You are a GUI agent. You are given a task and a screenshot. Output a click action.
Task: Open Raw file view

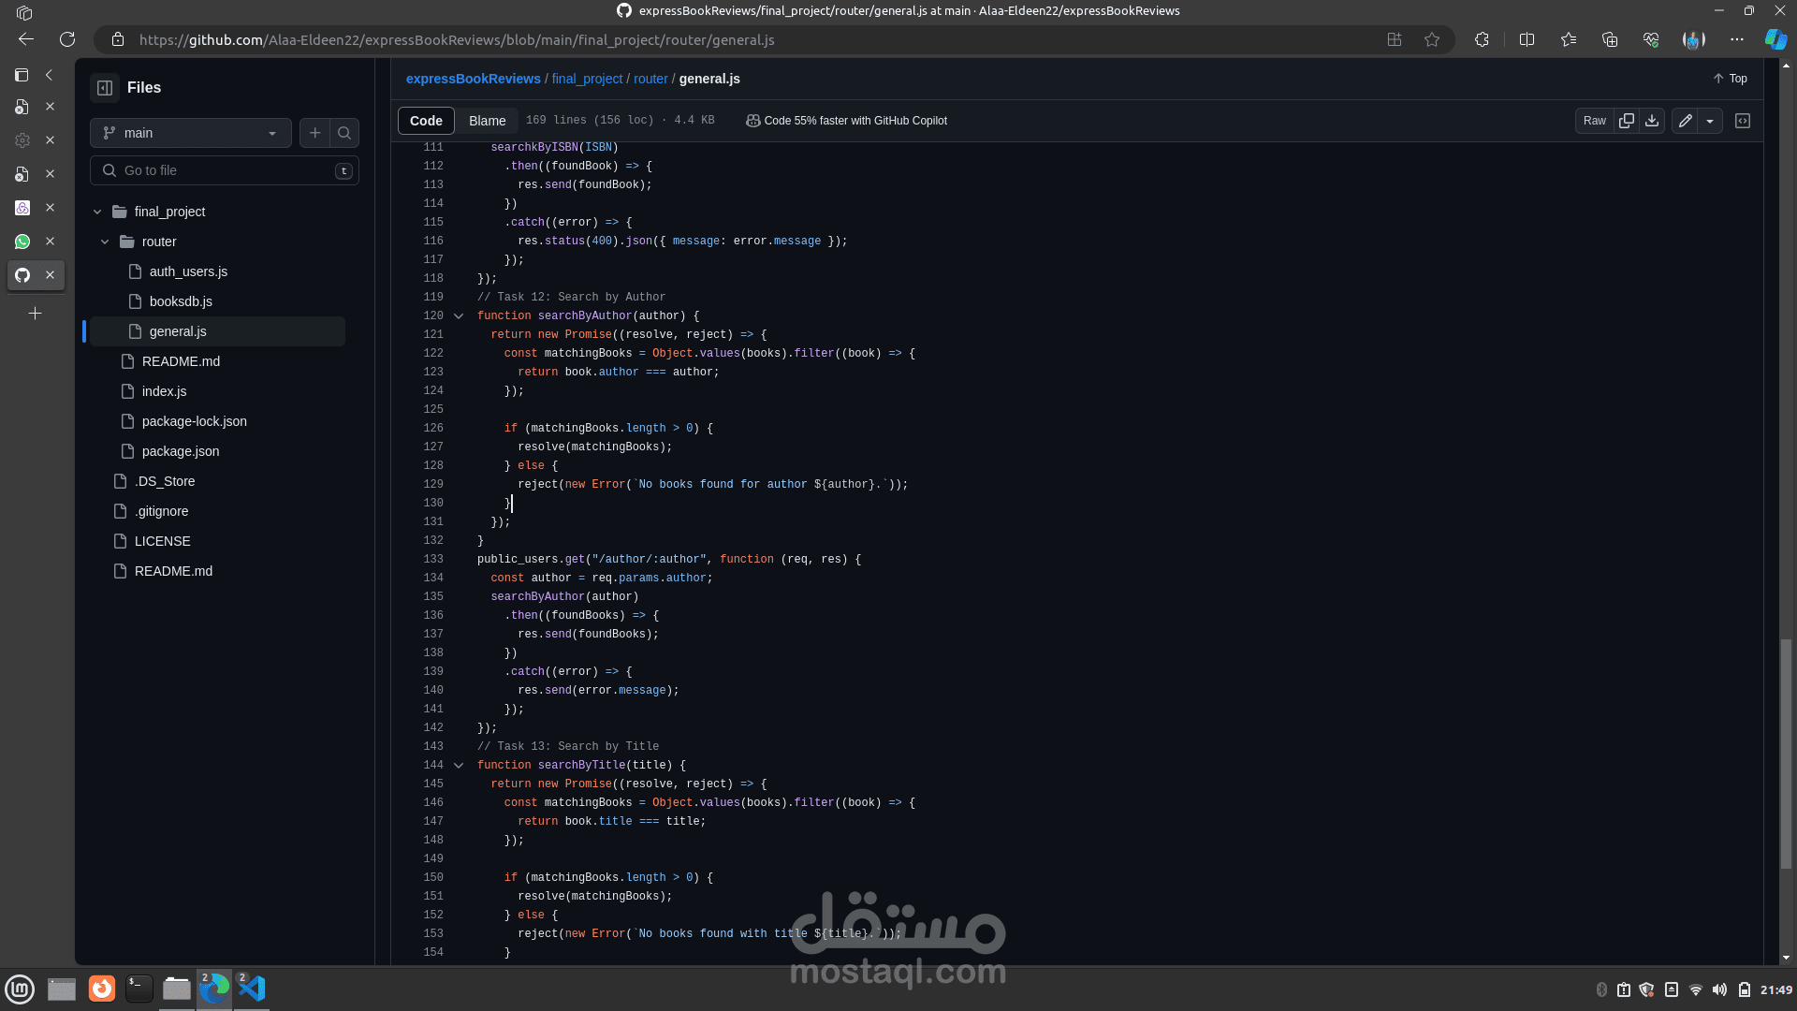pyautogui.click(x=1594, y=121)
